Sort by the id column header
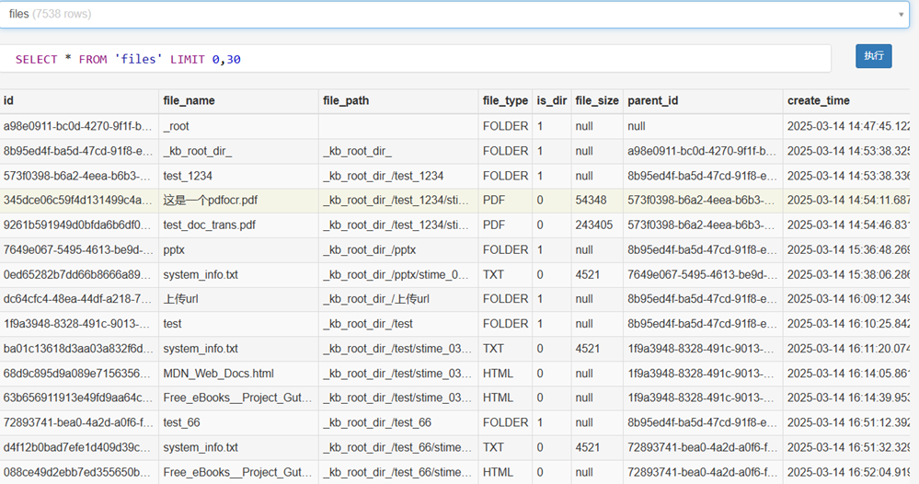 click(x=9, y=100)
